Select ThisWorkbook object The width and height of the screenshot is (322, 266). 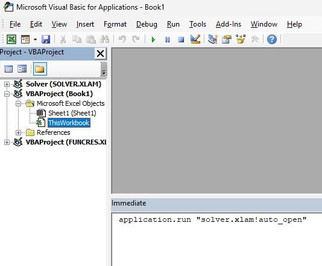(69, 123)
